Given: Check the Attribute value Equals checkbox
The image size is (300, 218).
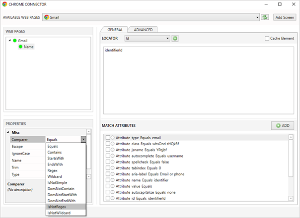Looking at the screenshot, I should click(x=108, y=186).
